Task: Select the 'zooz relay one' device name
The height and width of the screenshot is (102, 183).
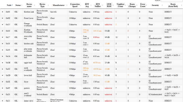Action: pos(28,37)
